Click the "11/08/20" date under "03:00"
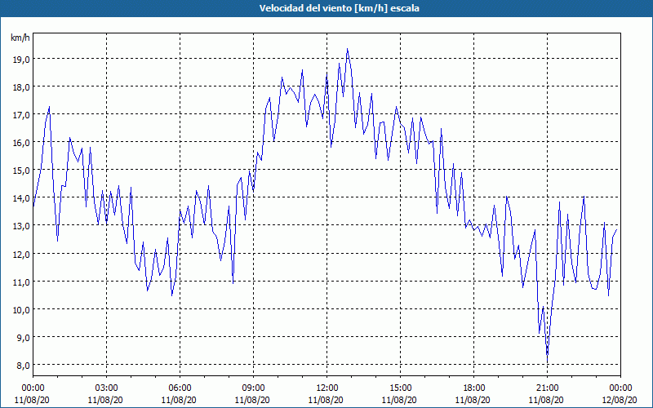This screenshot has height=408, width=653. point(105,400)
